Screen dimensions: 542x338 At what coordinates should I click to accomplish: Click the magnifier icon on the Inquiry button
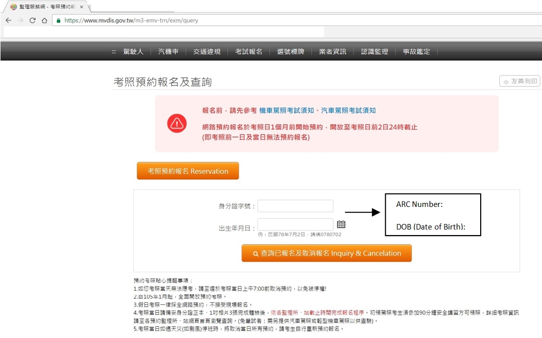point(256,253)
